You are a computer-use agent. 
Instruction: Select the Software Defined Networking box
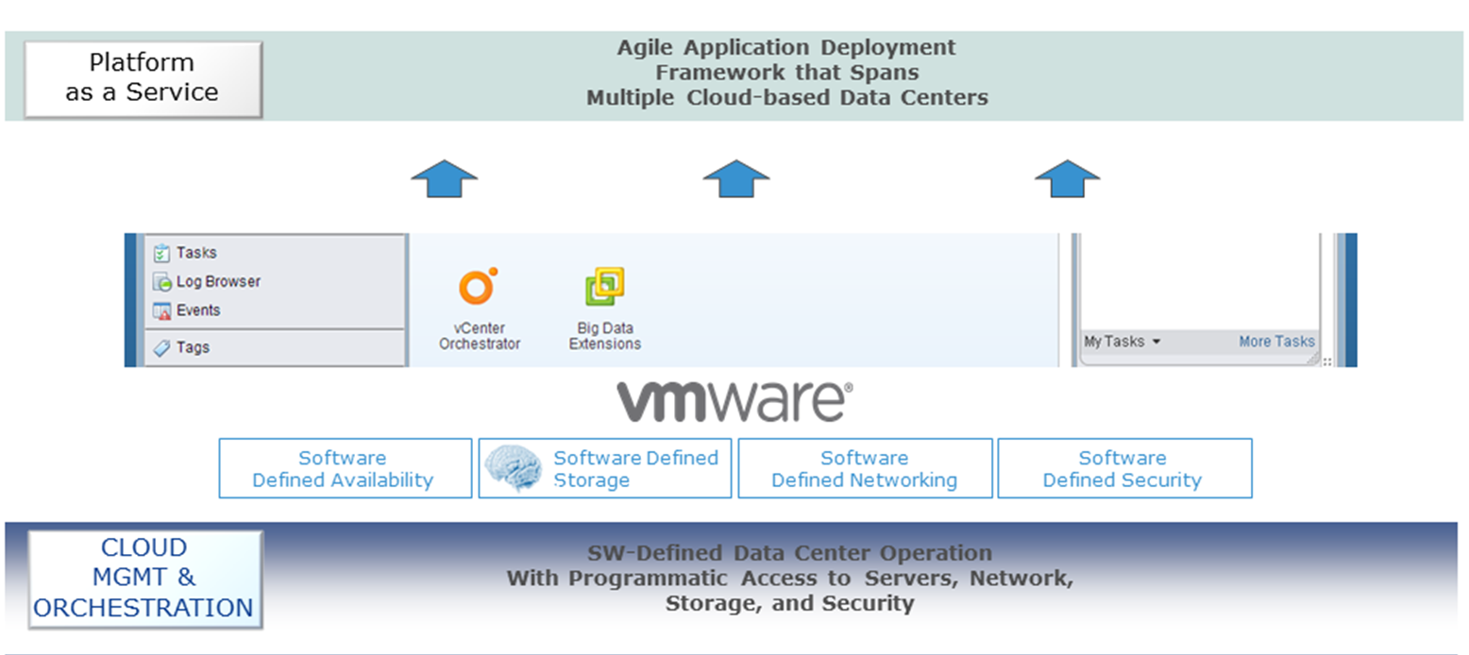click(x=865, y=468)
